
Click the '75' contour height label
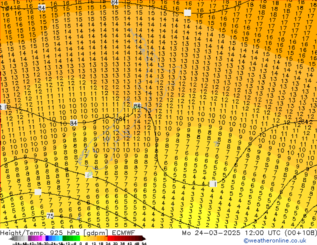(50, 216)
